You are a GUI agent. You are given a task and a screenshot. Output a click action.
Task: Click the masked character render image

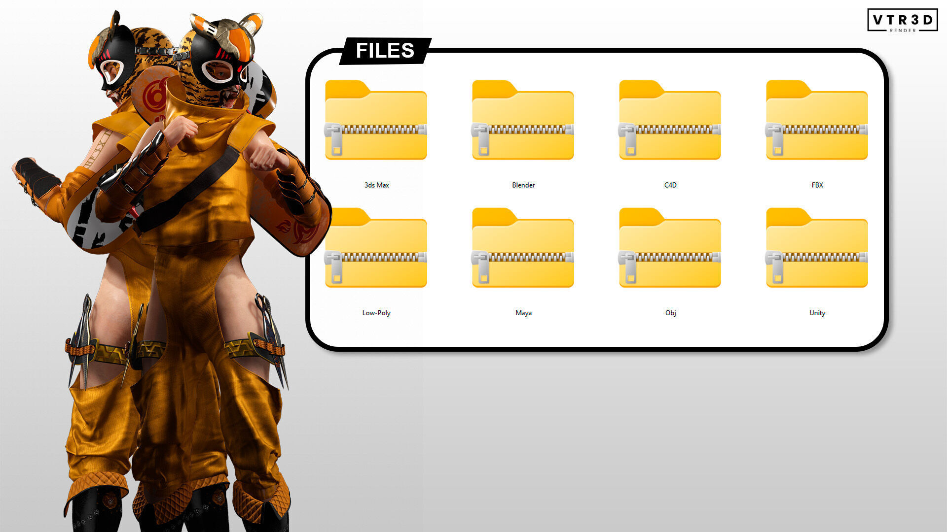coord(171,271)
